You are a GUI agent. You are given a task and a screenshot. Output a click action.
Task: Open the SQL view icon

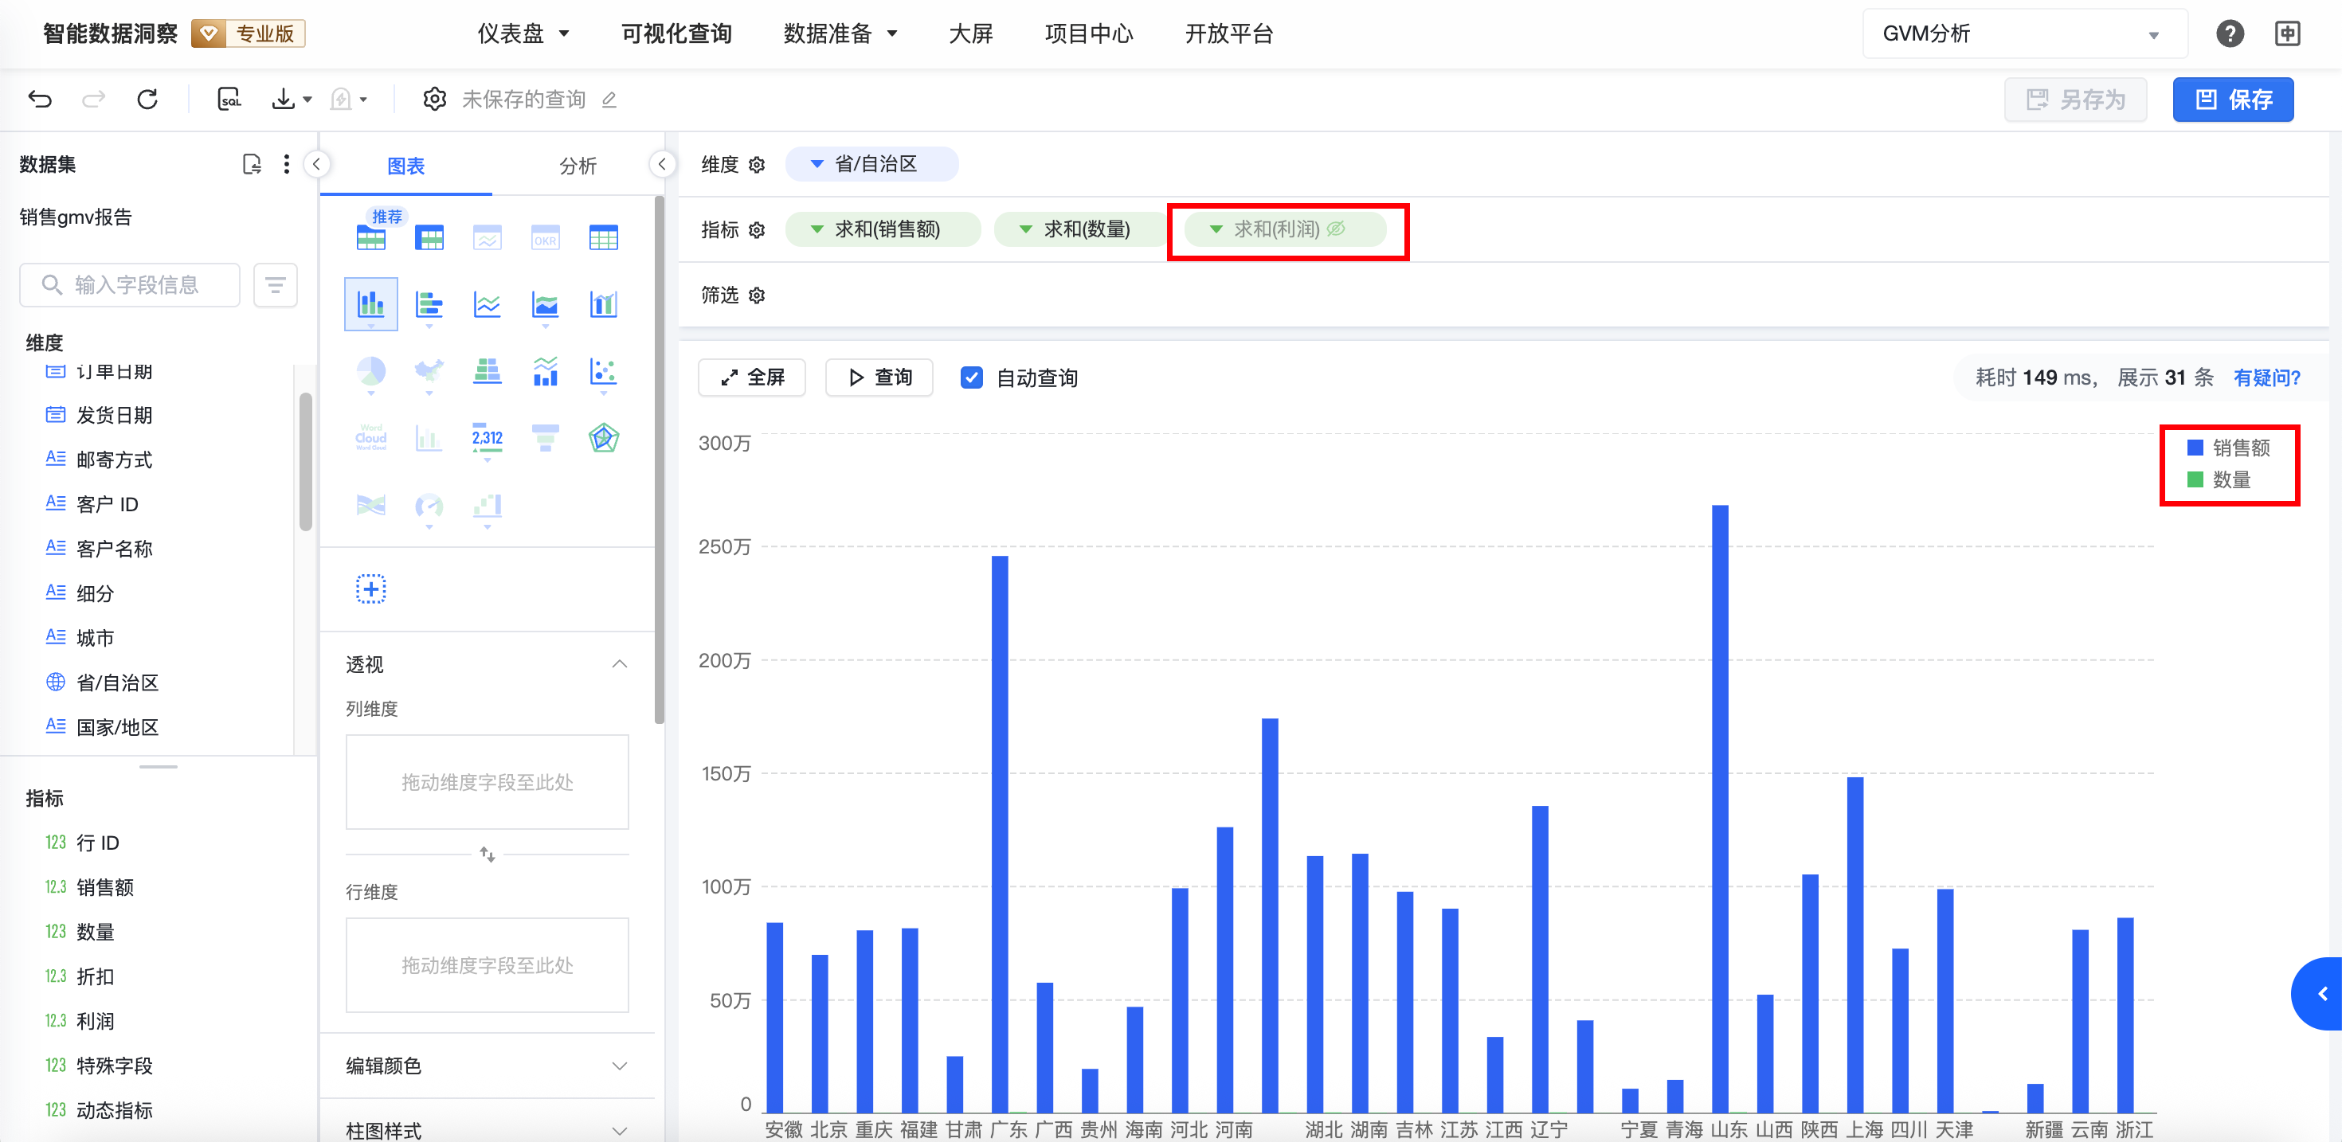pyautogui.click(x=229, y=99)
